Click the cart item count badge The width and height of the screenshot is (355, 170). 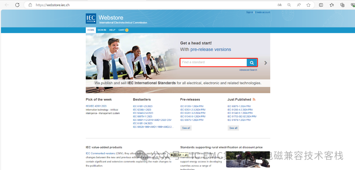coord(127,30)
